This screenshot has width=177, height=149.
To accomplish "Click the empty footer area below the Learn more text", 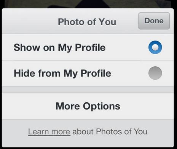I will click(88, 141).
